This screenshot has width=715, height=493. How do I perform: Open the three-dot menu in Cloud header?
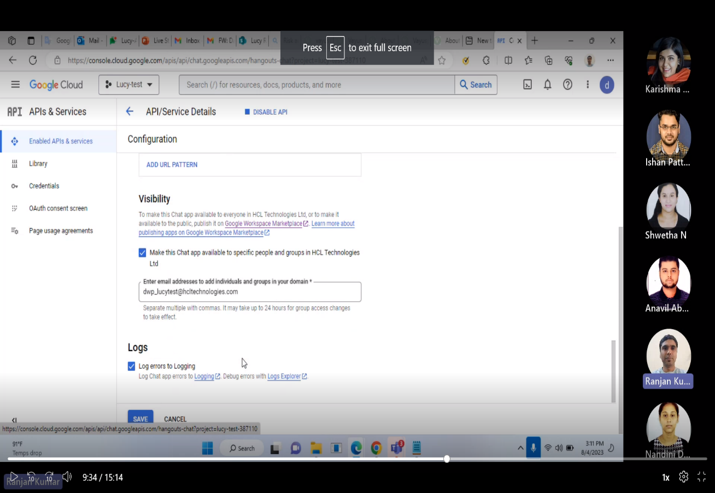588,85
